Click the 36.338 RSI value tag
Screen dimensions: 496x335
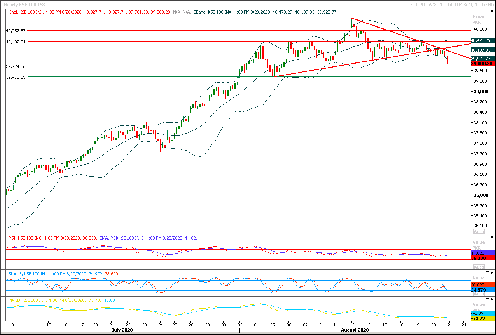click(x=482, y=258)
